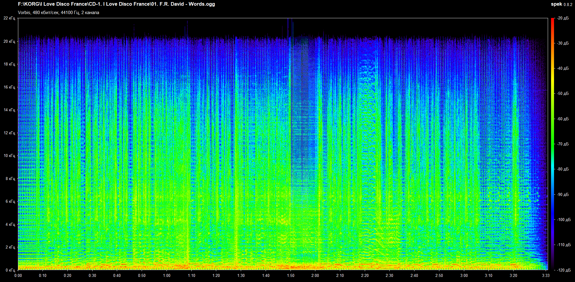Click the 3:00 time axis marker
575x282 pixels.
tap(464, 276)
